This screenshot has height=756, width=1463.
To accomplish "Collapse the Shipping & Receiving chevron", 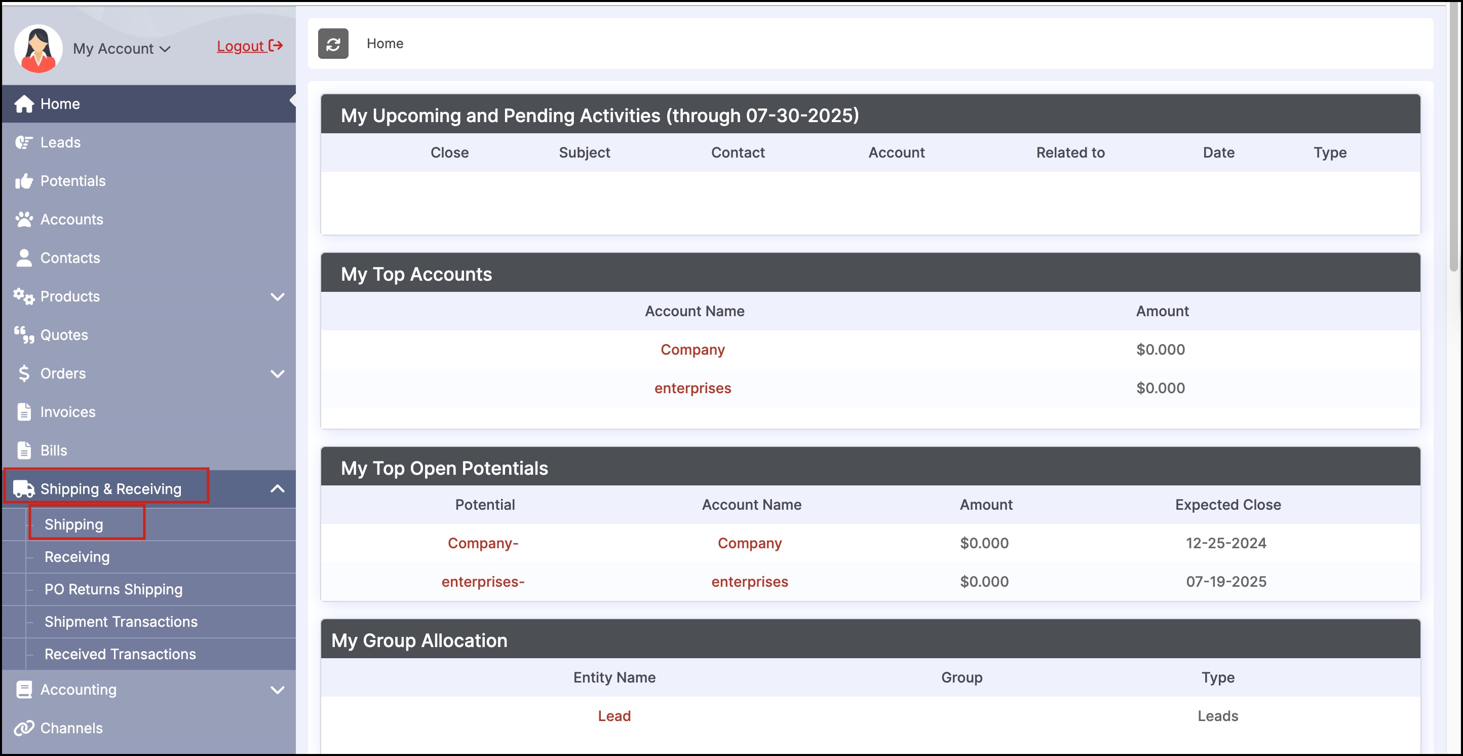I will [x=277, y=488].
